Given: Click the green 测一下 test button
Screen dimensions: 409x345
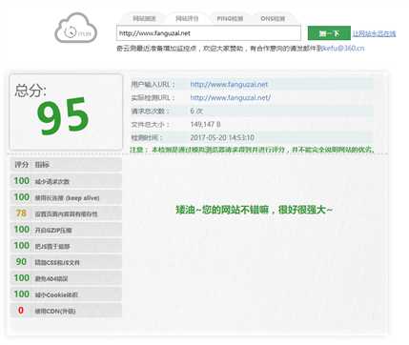Looking at the screenshot, I should [329, 33].
